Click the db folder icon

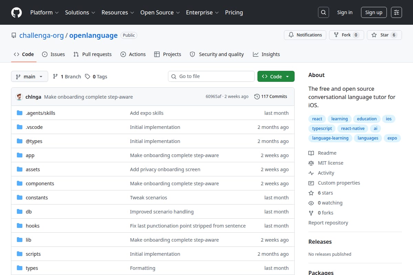pos(20,212)
